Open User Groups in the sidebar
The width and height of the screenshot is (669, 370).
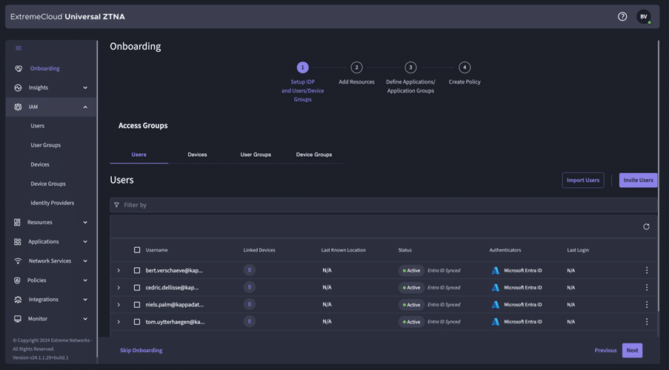tap(45, 145)
